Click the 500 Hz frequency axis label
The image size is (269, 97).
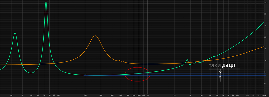click(121, 95)
